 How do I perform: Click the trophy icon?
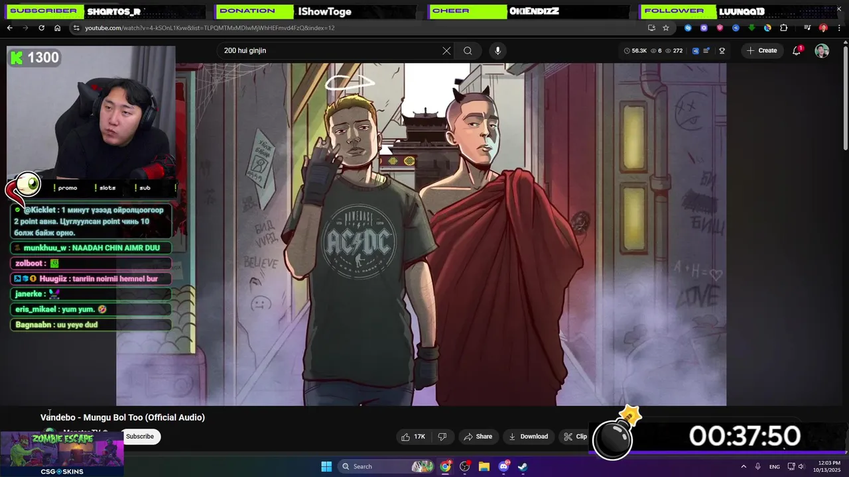click(722, 50)
